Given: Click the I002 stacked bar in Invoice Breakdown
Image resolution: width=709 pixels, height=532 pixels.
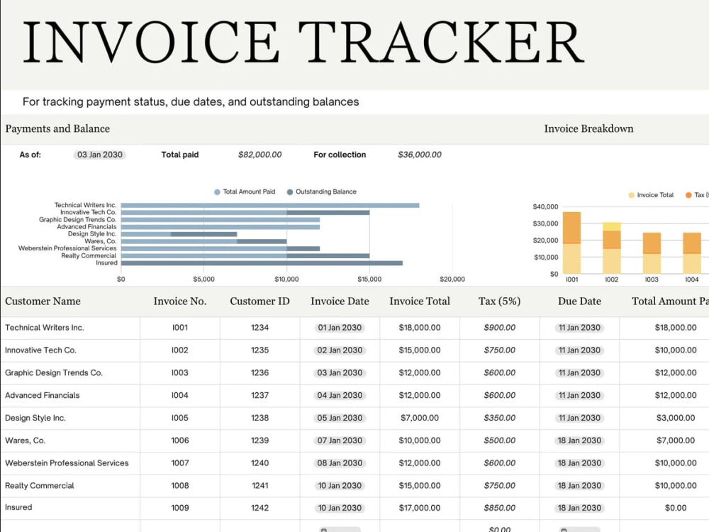Looking at the screenshot, I should pyautogui.click(x=612, y=248).
